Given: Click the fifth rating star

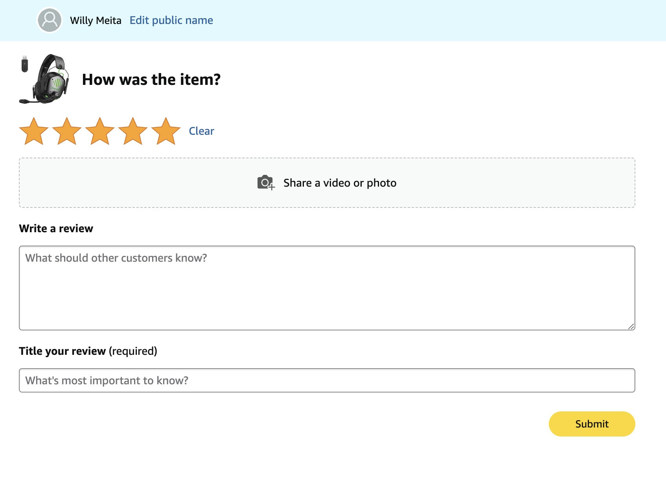Looking at the screenshot, I should [x=166, y=131].
